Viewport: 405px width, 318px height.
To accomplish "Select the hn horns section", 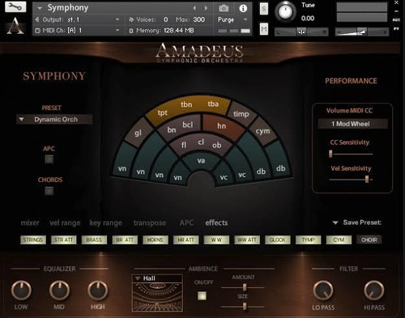I will click(x=221, y=126).
